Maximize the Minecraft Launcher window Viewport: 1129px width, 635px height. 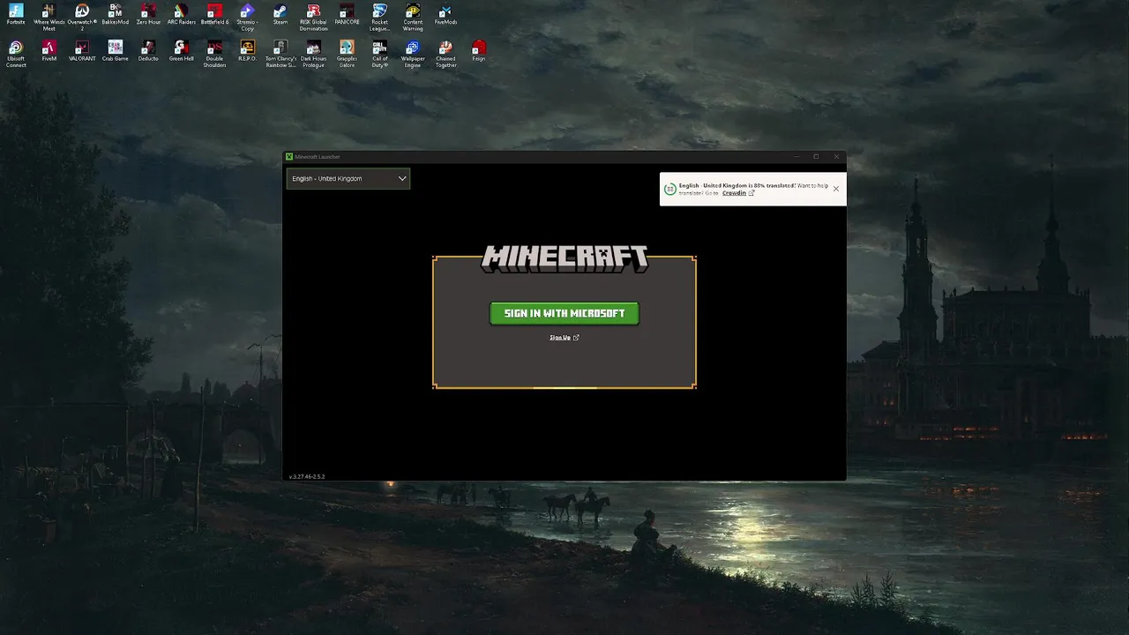point(816,157)
